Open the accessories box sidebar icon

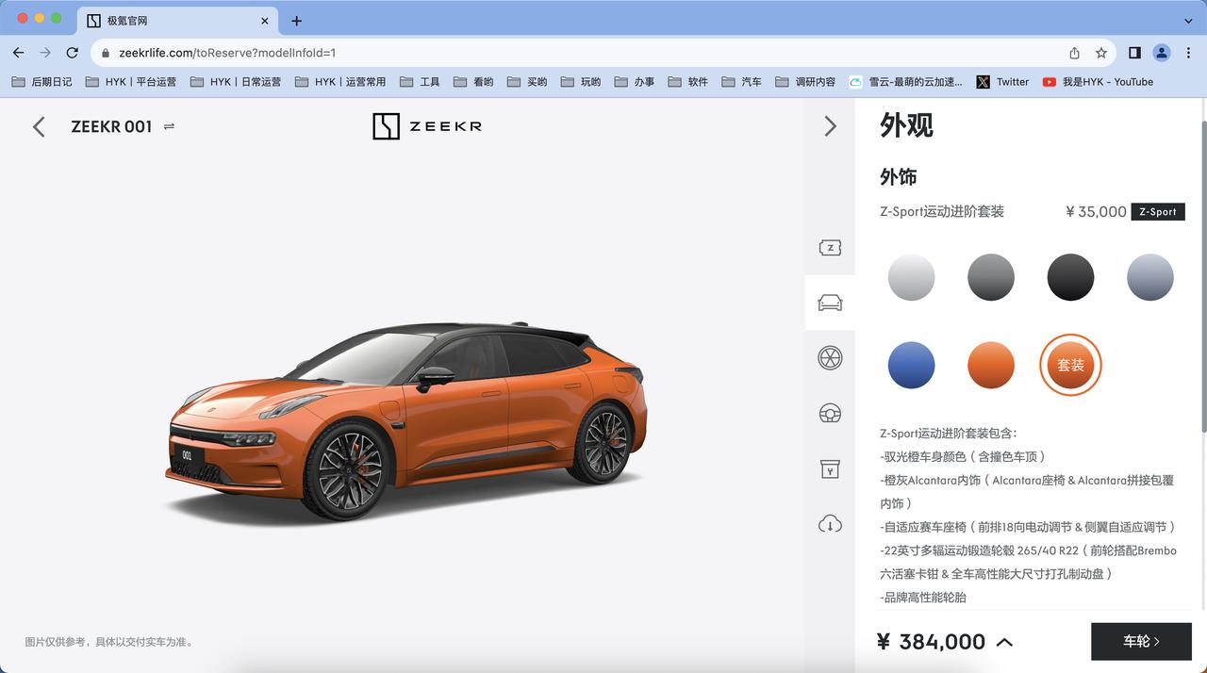(x=830, y=468)
